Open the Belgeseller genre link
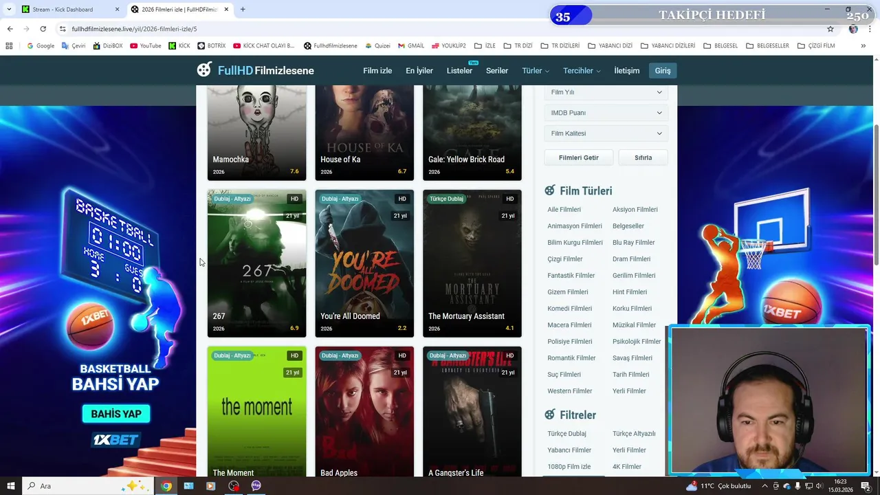880x495 pixels. tap(628, 226)
